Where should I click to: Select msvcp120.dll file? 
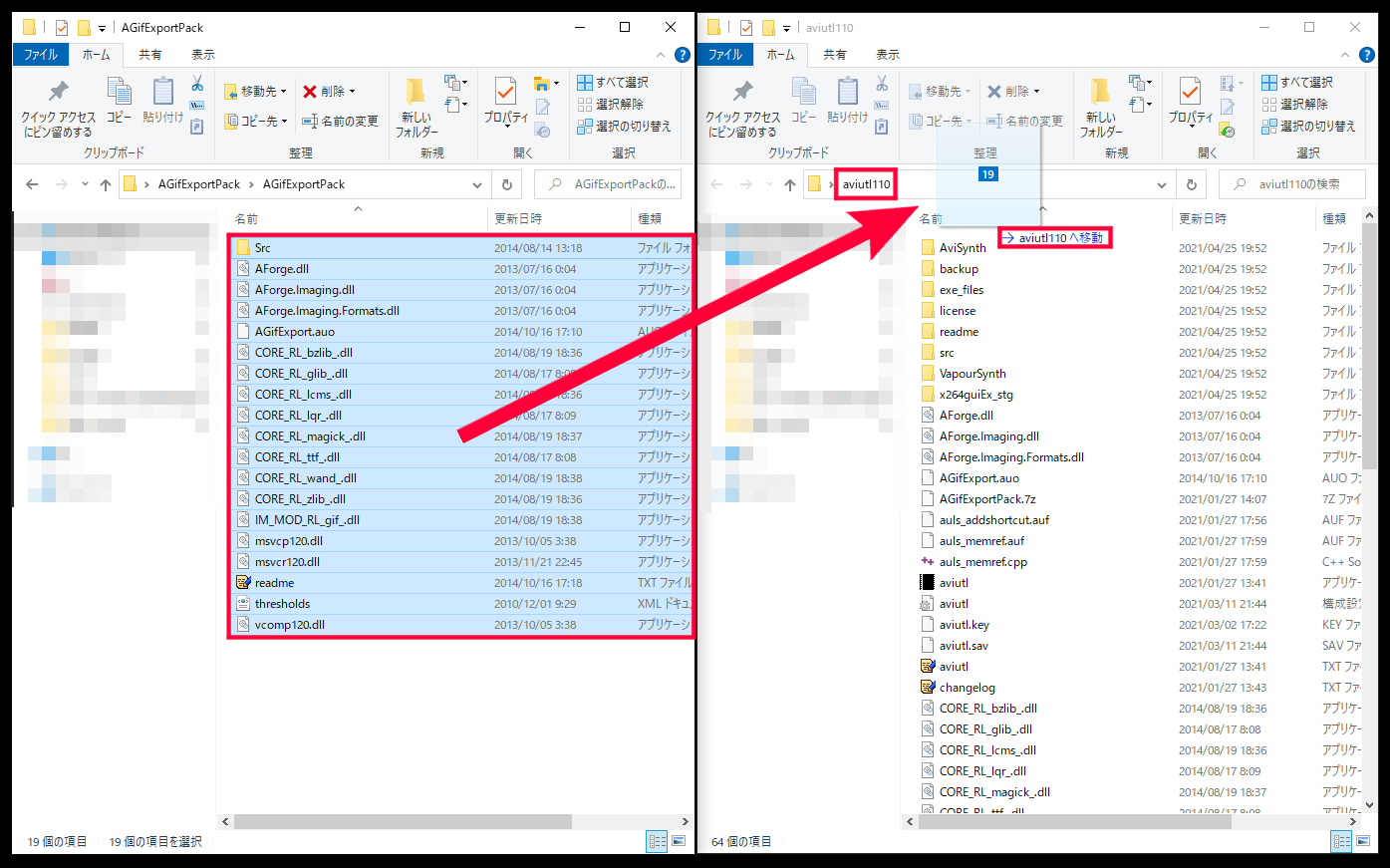coord(460,541)
